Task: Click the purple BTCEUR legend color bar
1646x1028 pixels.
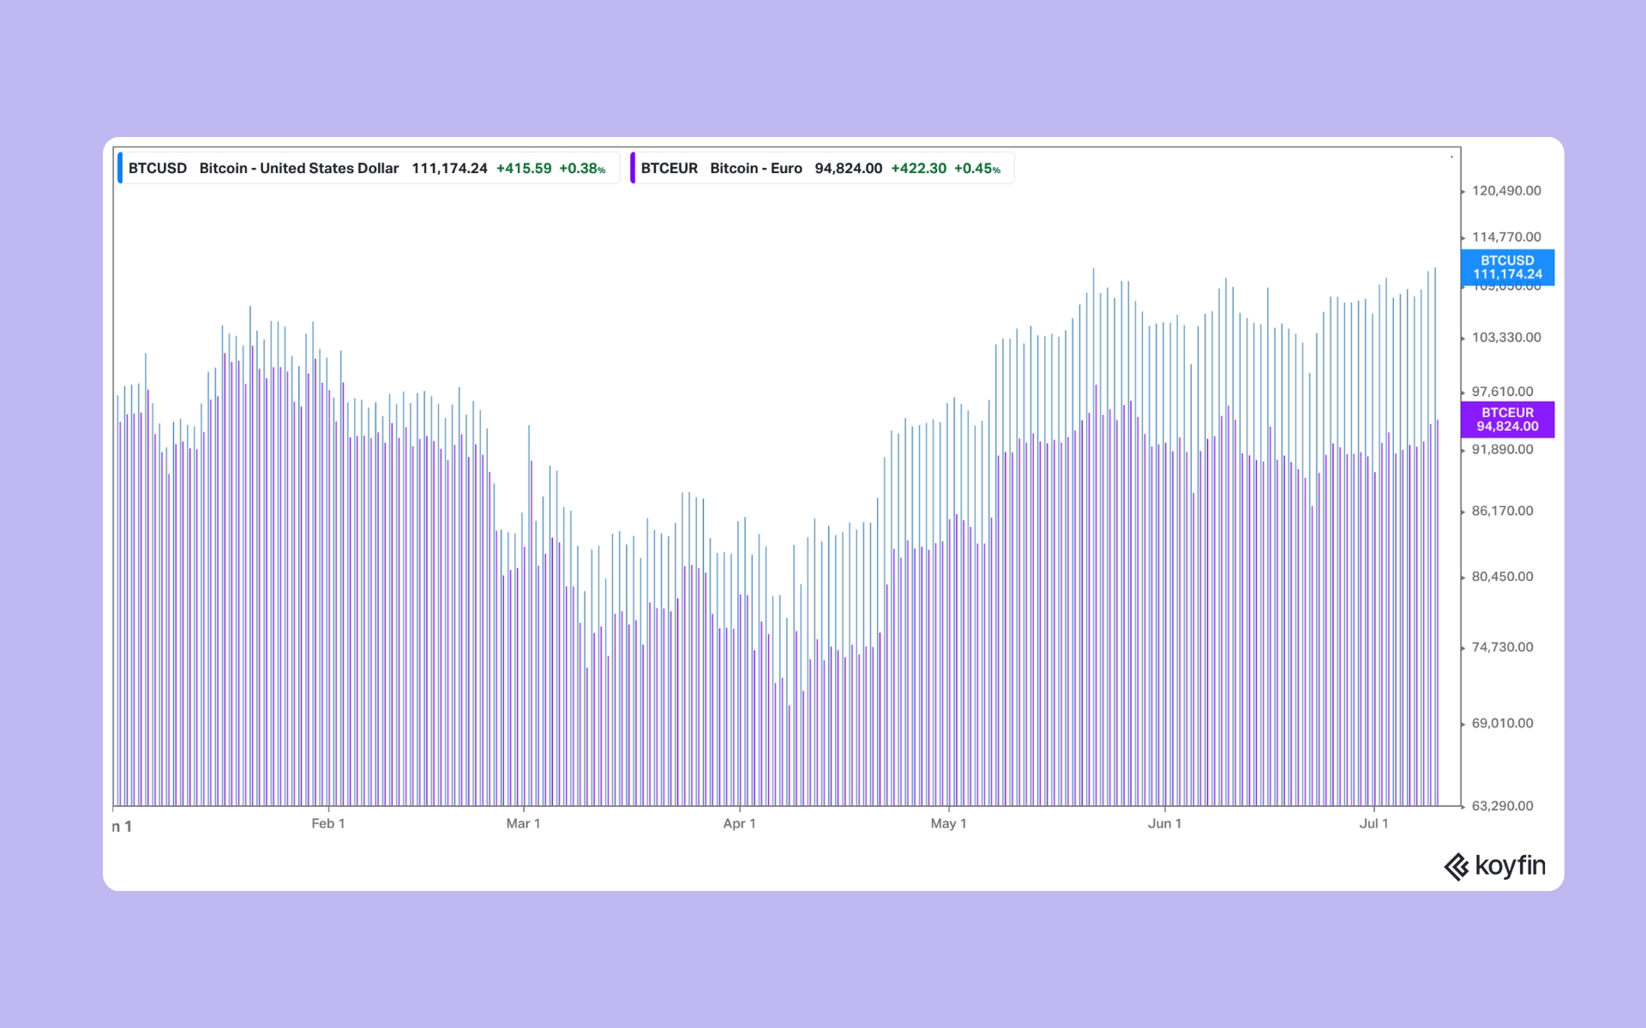Action: [633, 168]
